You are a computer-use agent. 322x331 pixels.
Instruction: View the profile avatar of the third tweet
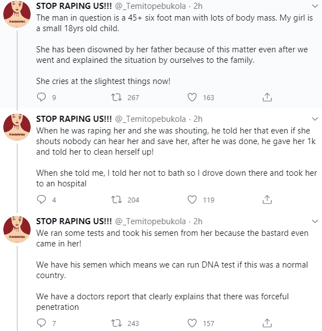(17, 229)
